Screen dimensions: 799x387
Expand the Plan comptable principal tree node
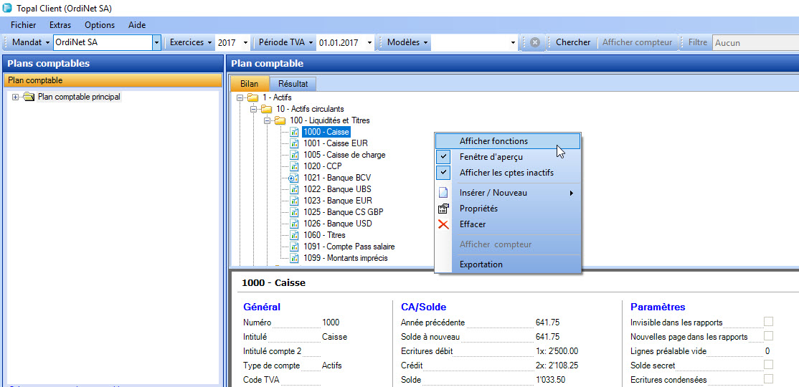coord(15,97)
